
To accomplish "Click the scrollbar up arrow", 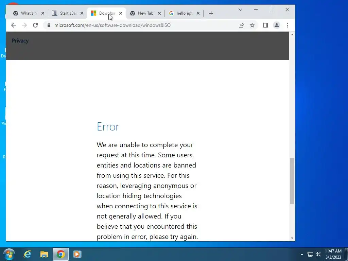I will [x=292, y=35].
